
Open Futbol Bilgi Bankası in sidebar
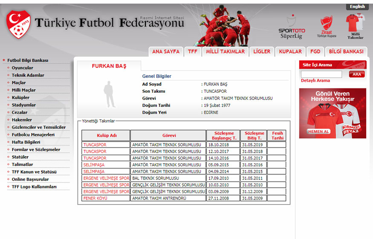pos(28,60)
